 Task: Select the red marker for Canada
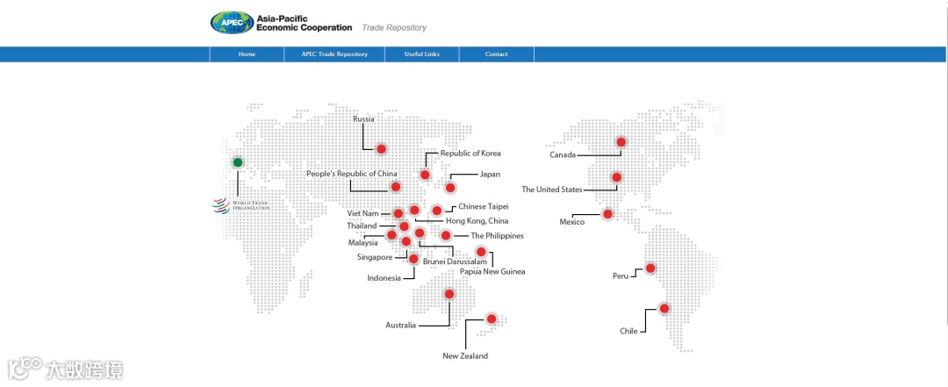pyautogui.click(x=621, y=142)
